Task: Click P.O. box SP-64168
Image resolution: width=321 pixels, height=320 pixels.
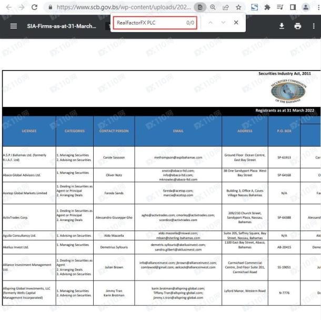Action: pos(284,175)
